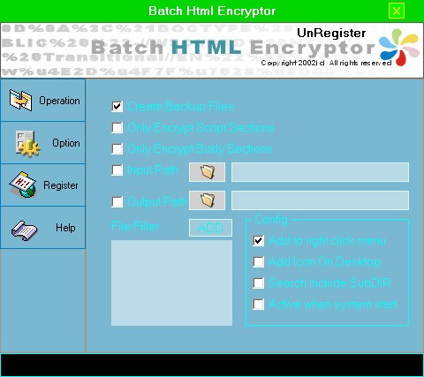Click the colorful pinwheel logo
The width and height of the screenshot is (424, 377).
[399, 47]
